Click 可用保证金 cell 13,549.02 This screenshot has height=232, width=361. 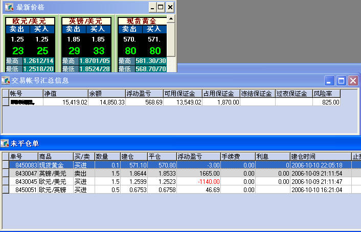coord(183,102)
